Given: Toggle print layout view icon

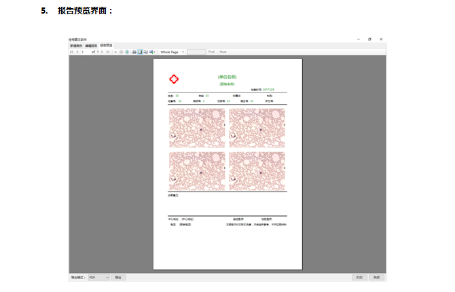Looking at the screenshot, I should pos(140,52).
